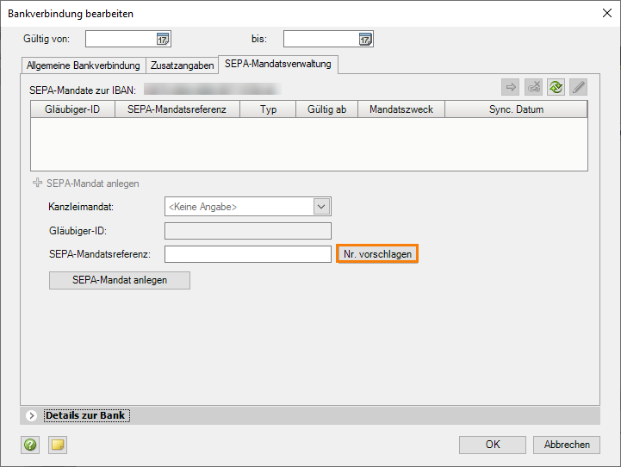Open the Zusatzangaben tab

coord(182,65)
